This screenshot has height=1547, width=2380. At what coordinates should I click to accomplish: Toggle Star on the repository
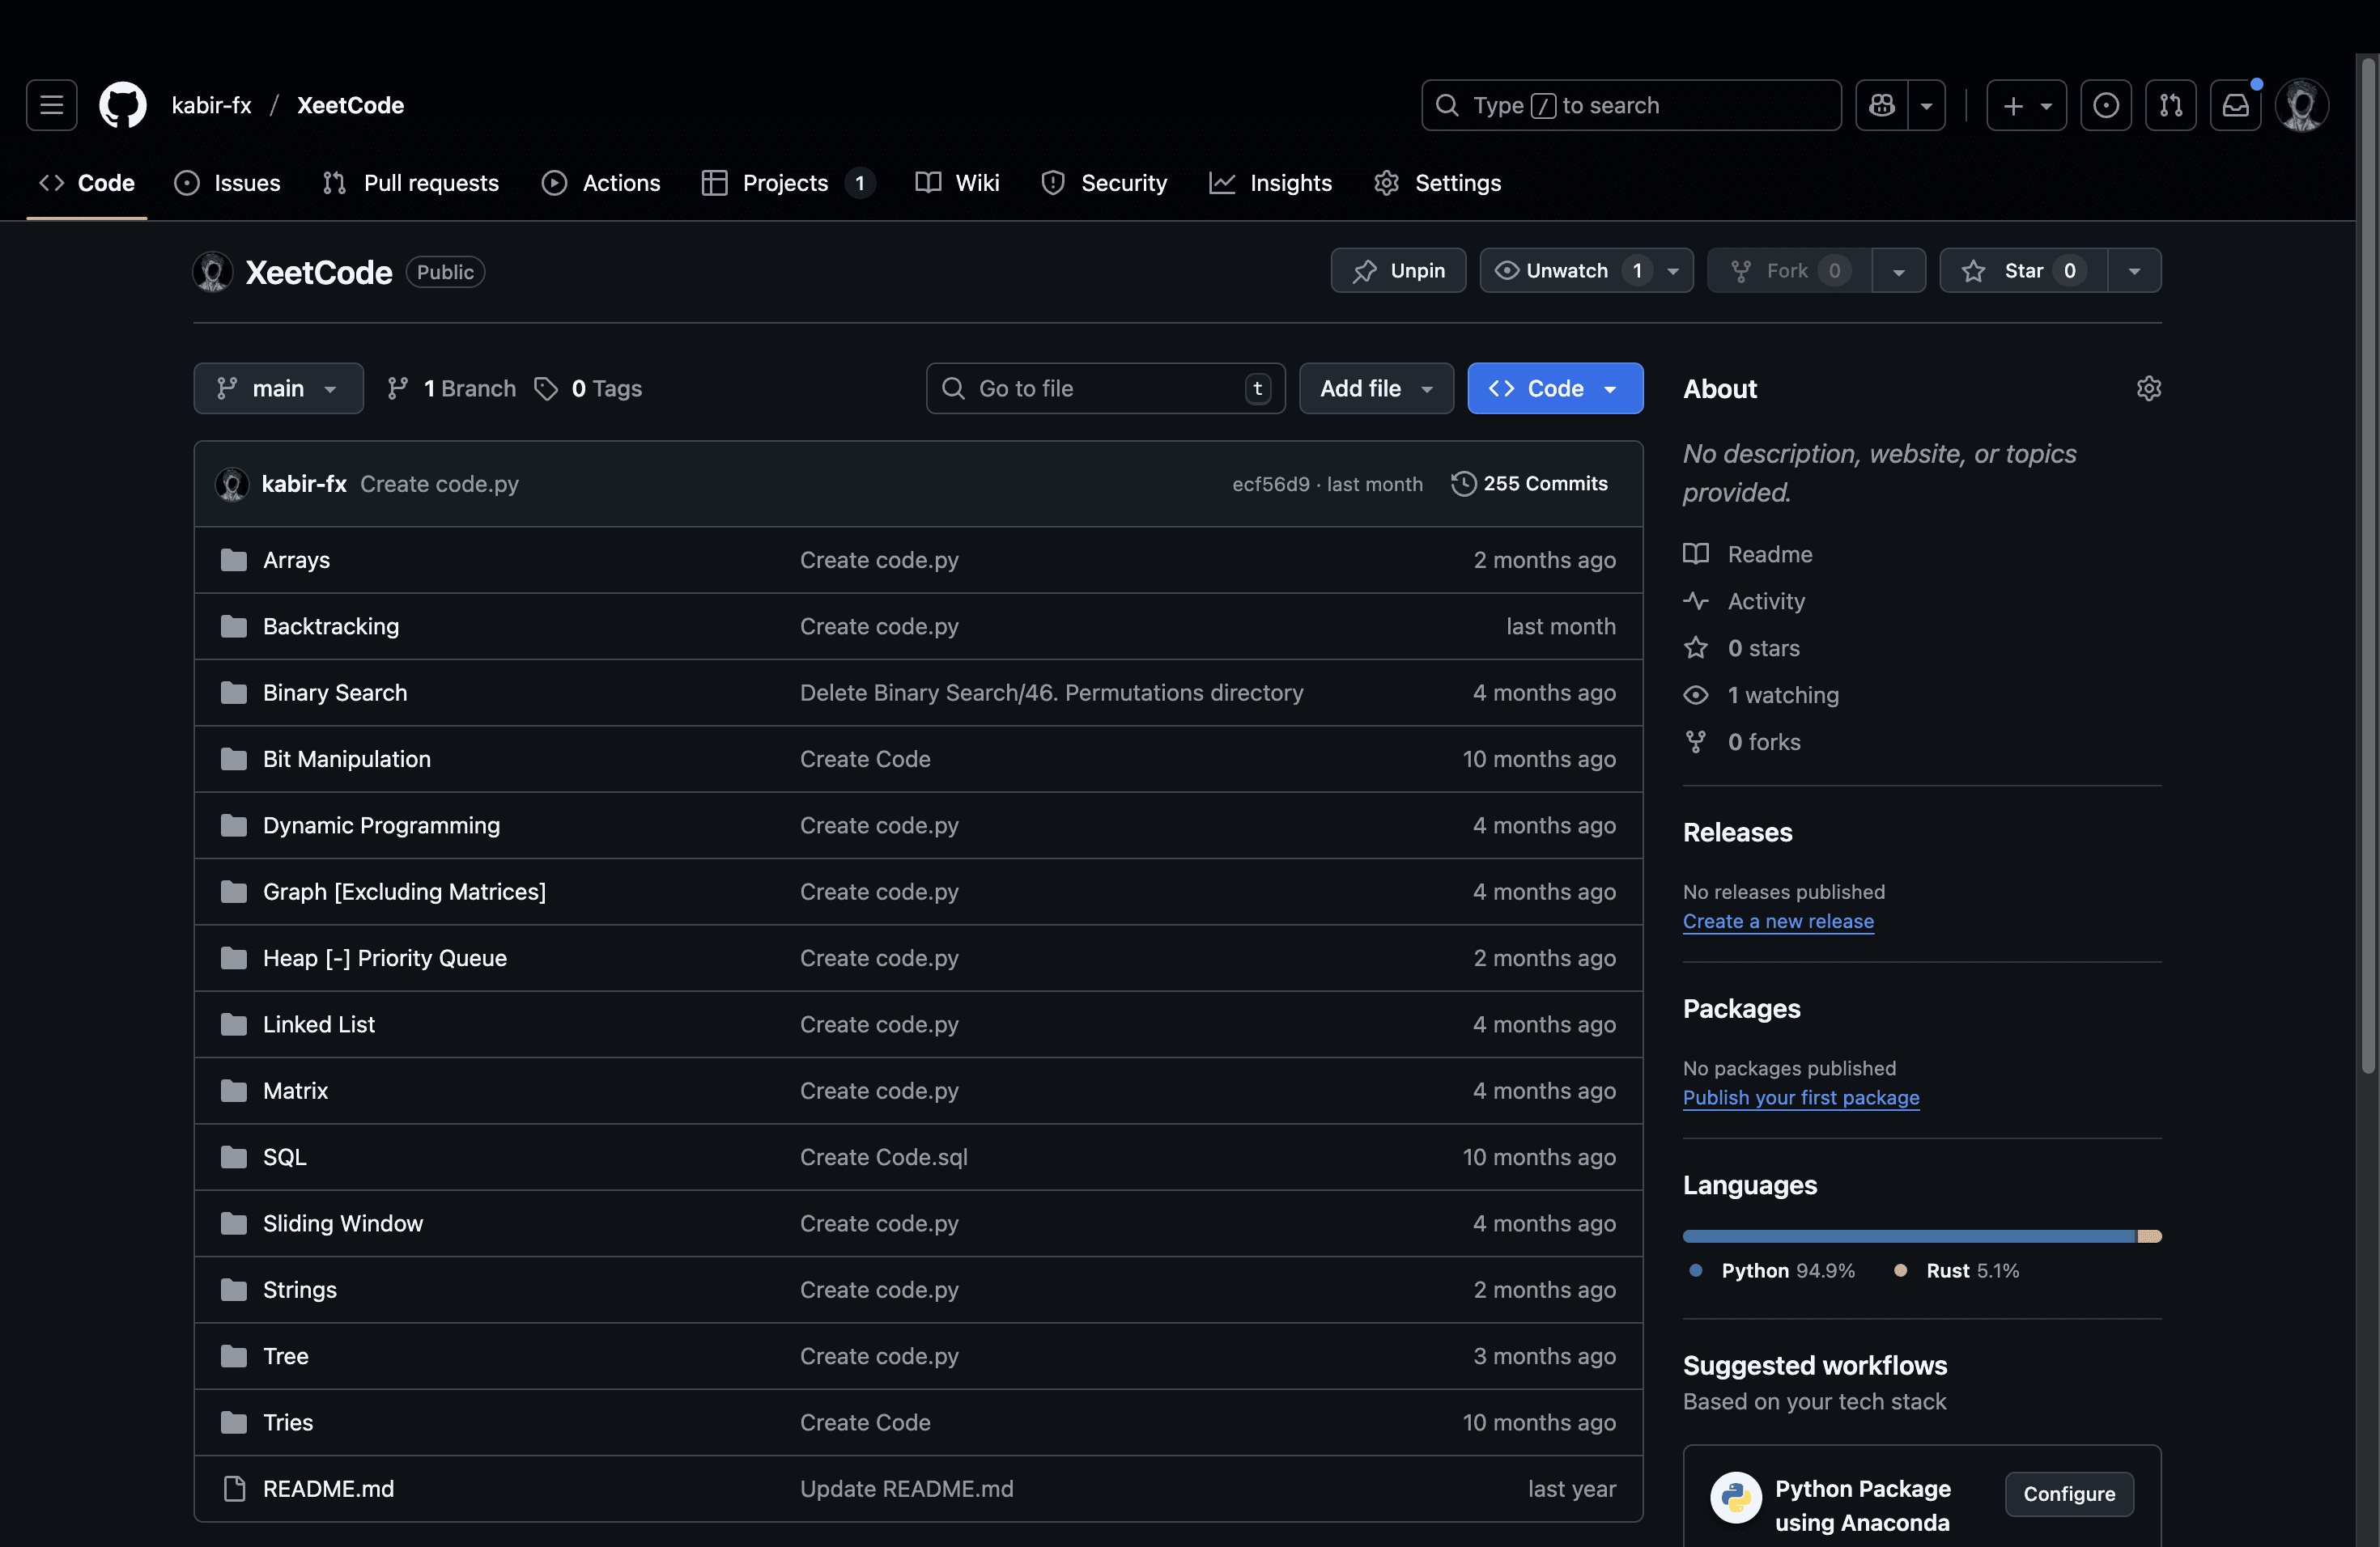pos(2023,271)
